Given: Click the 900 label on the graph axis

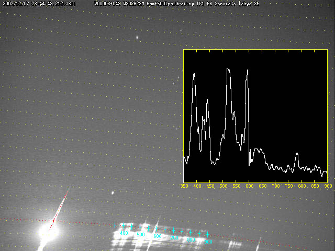Looking at the screenshot, I should [x=328, y=186].
